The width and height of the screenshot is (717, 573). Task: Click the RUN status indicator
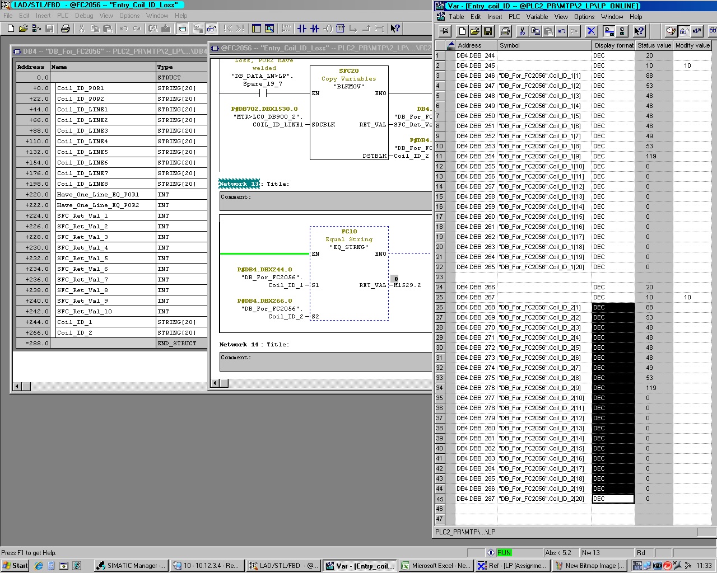(x=504, y=553)
